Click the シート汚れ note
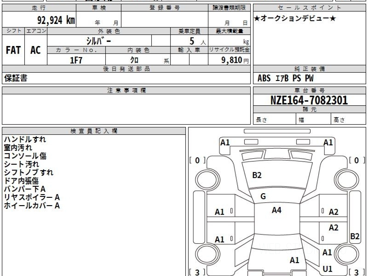Image resolution: width=368 pixels, height=276 pixels. point(21,164)
